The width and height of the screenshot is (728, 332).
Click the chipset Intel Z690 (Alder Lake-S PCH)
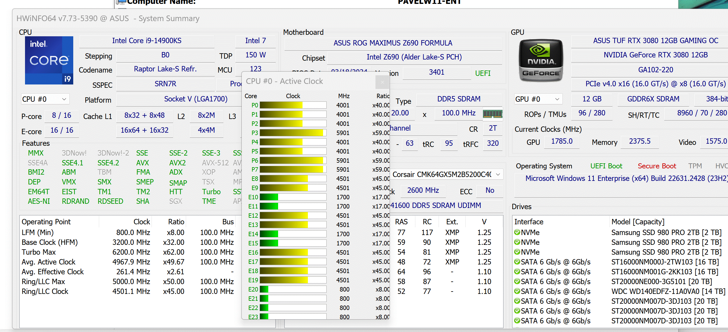click(x=414, y=57)
